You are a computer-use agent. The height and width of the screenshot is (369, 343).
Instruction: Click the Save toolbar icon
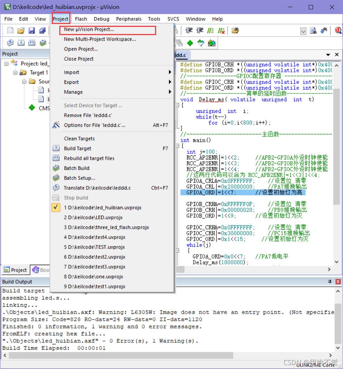[31, 30]
